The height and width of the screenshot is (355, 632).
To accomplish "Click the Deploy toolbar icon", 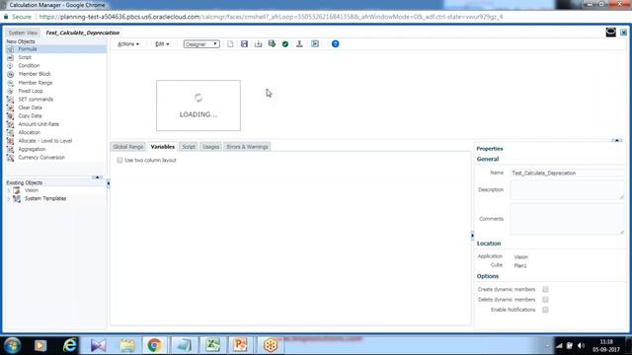I will [x=299, y=43].
